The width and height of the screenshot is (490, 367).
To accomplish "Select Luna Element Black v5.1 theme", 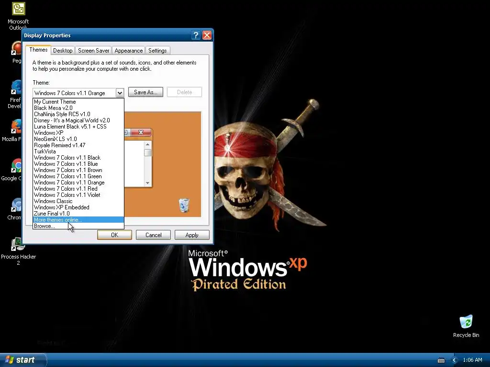I will (78, 127).
